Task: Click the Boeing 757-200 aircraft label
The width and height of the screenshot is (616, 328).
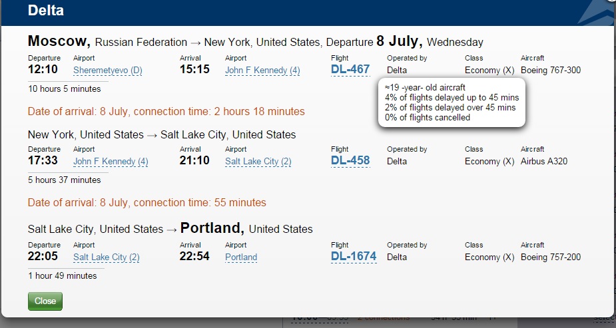Action: click(551, 257)
